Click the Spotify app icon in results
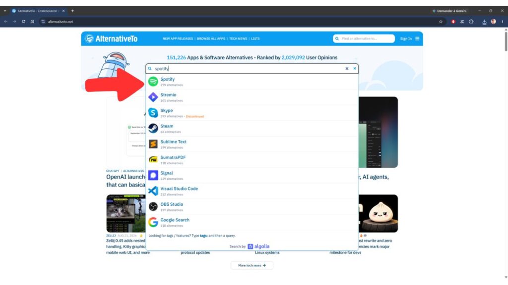 (x=153, y=82)
